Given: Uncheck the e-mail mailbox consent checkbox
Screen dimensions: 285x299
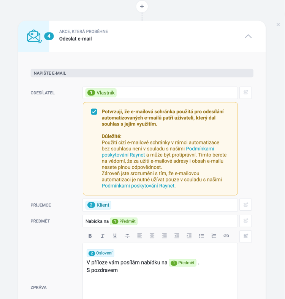Looking at the screenshot, I should 94,112.
